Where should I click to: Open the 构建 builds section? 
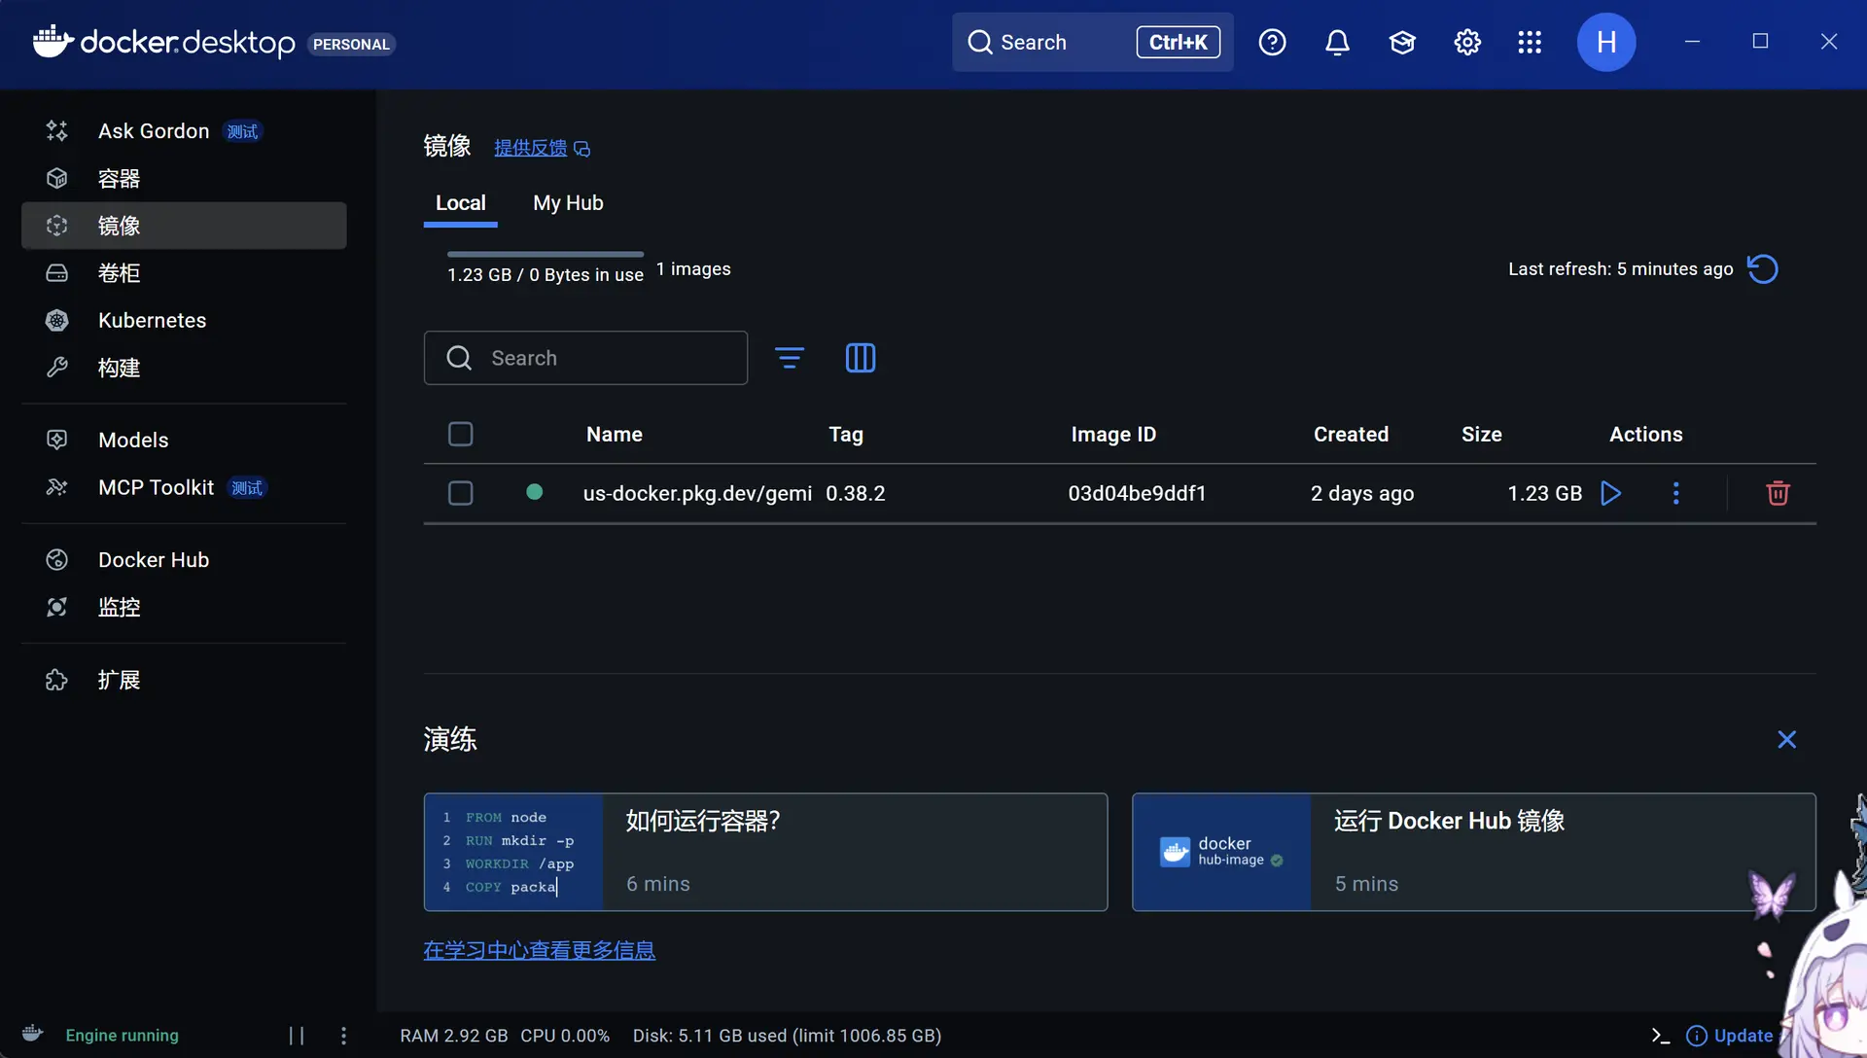[184, 368]
